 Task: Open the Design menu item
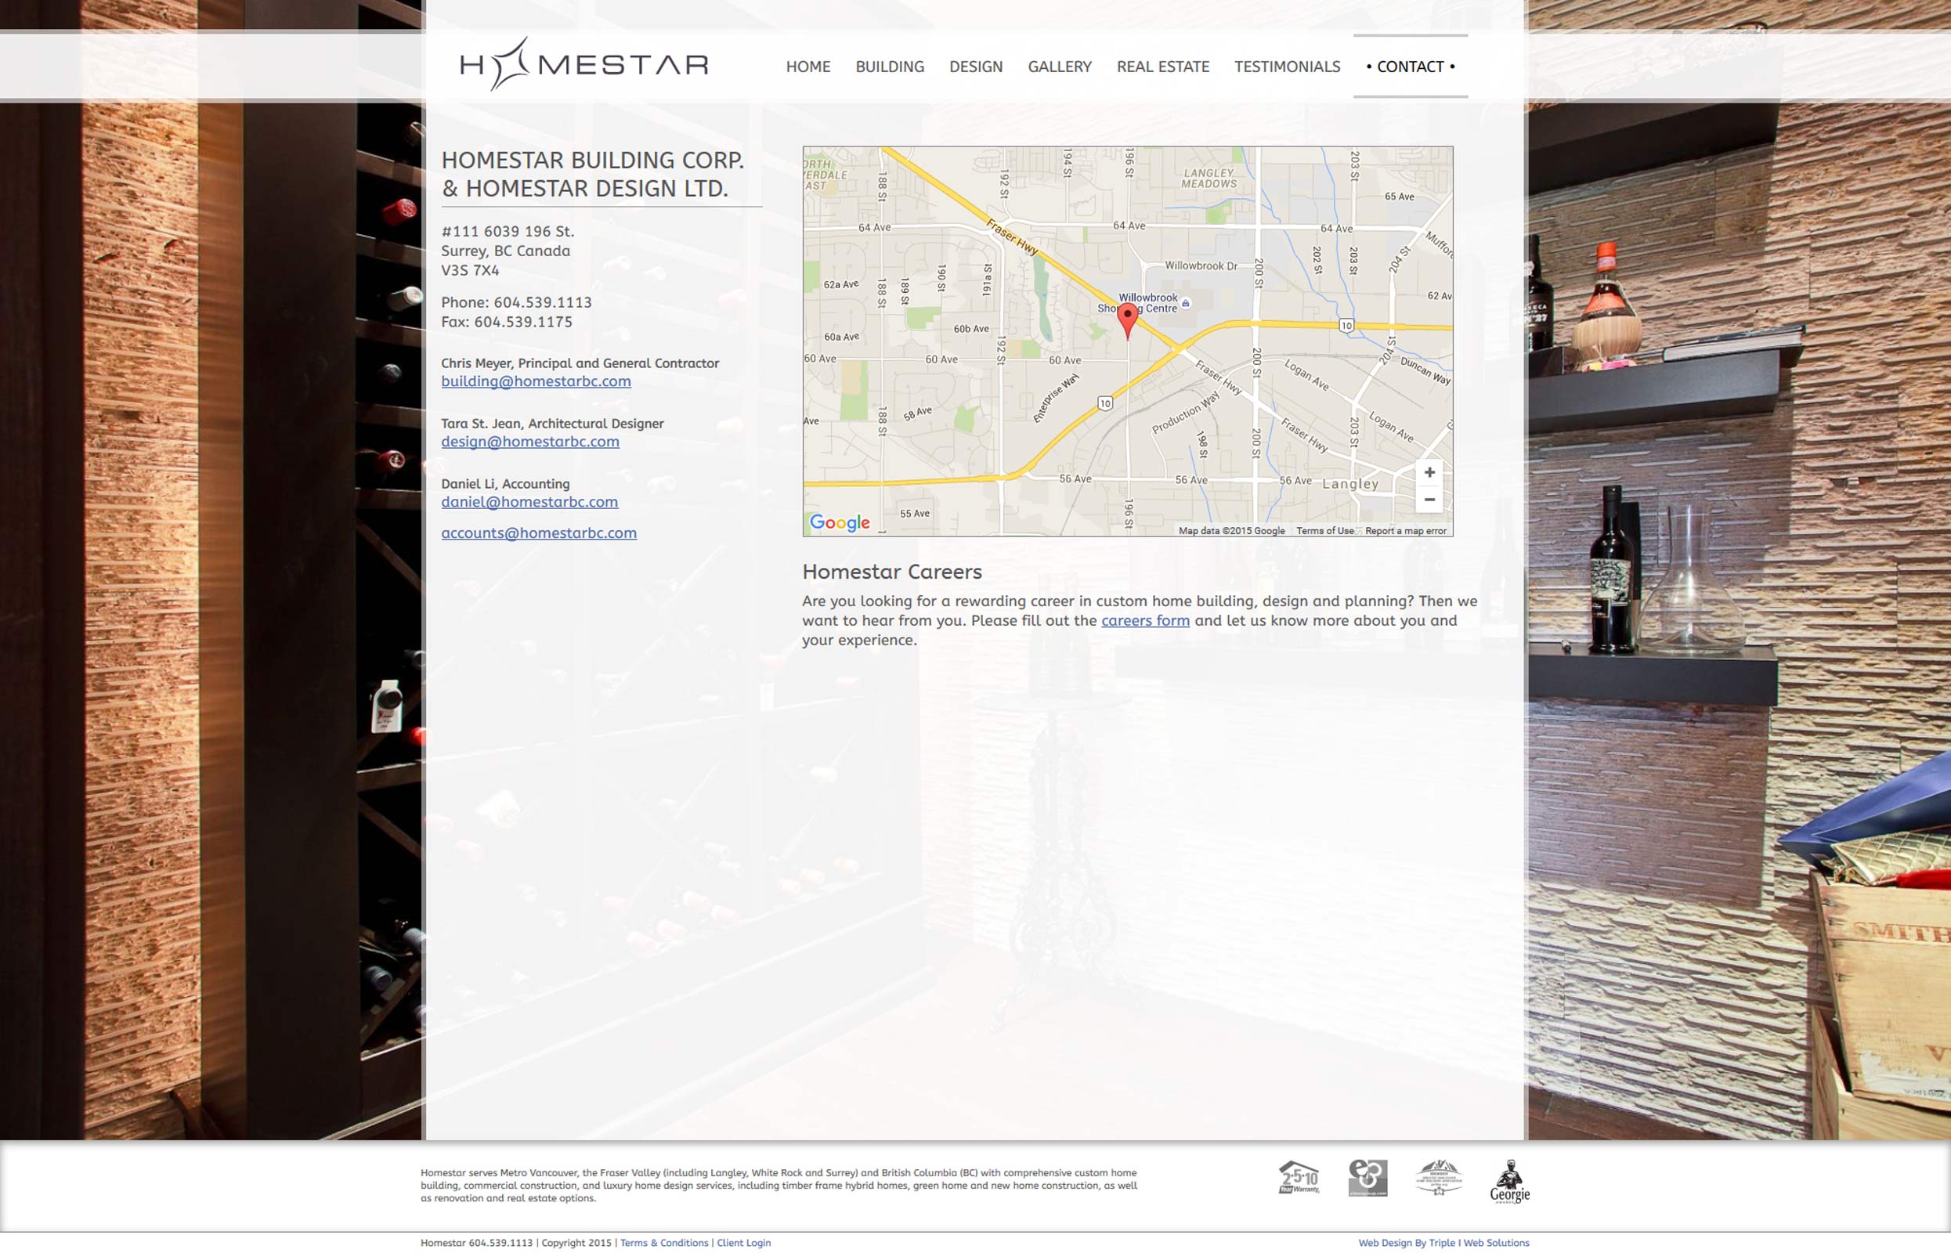pos(976,67)
